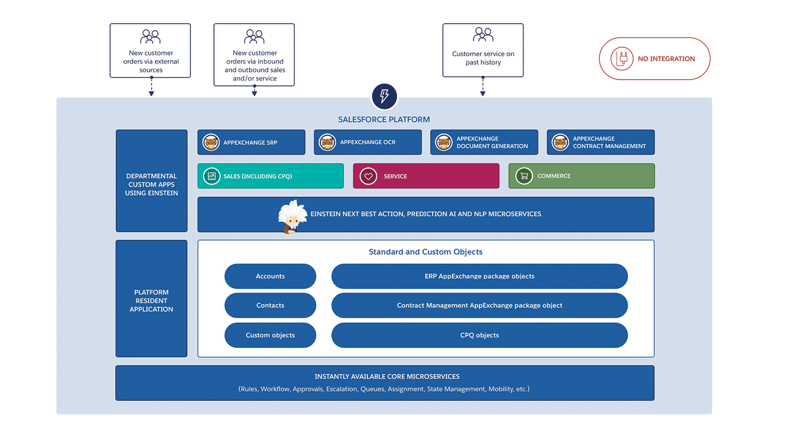Open ERP AppExchange package objects pill

(479, 276)
